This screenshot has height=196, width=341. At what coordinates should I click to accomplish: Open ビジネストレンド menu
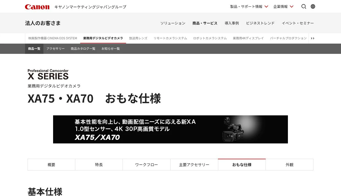(x=260, y=23)
